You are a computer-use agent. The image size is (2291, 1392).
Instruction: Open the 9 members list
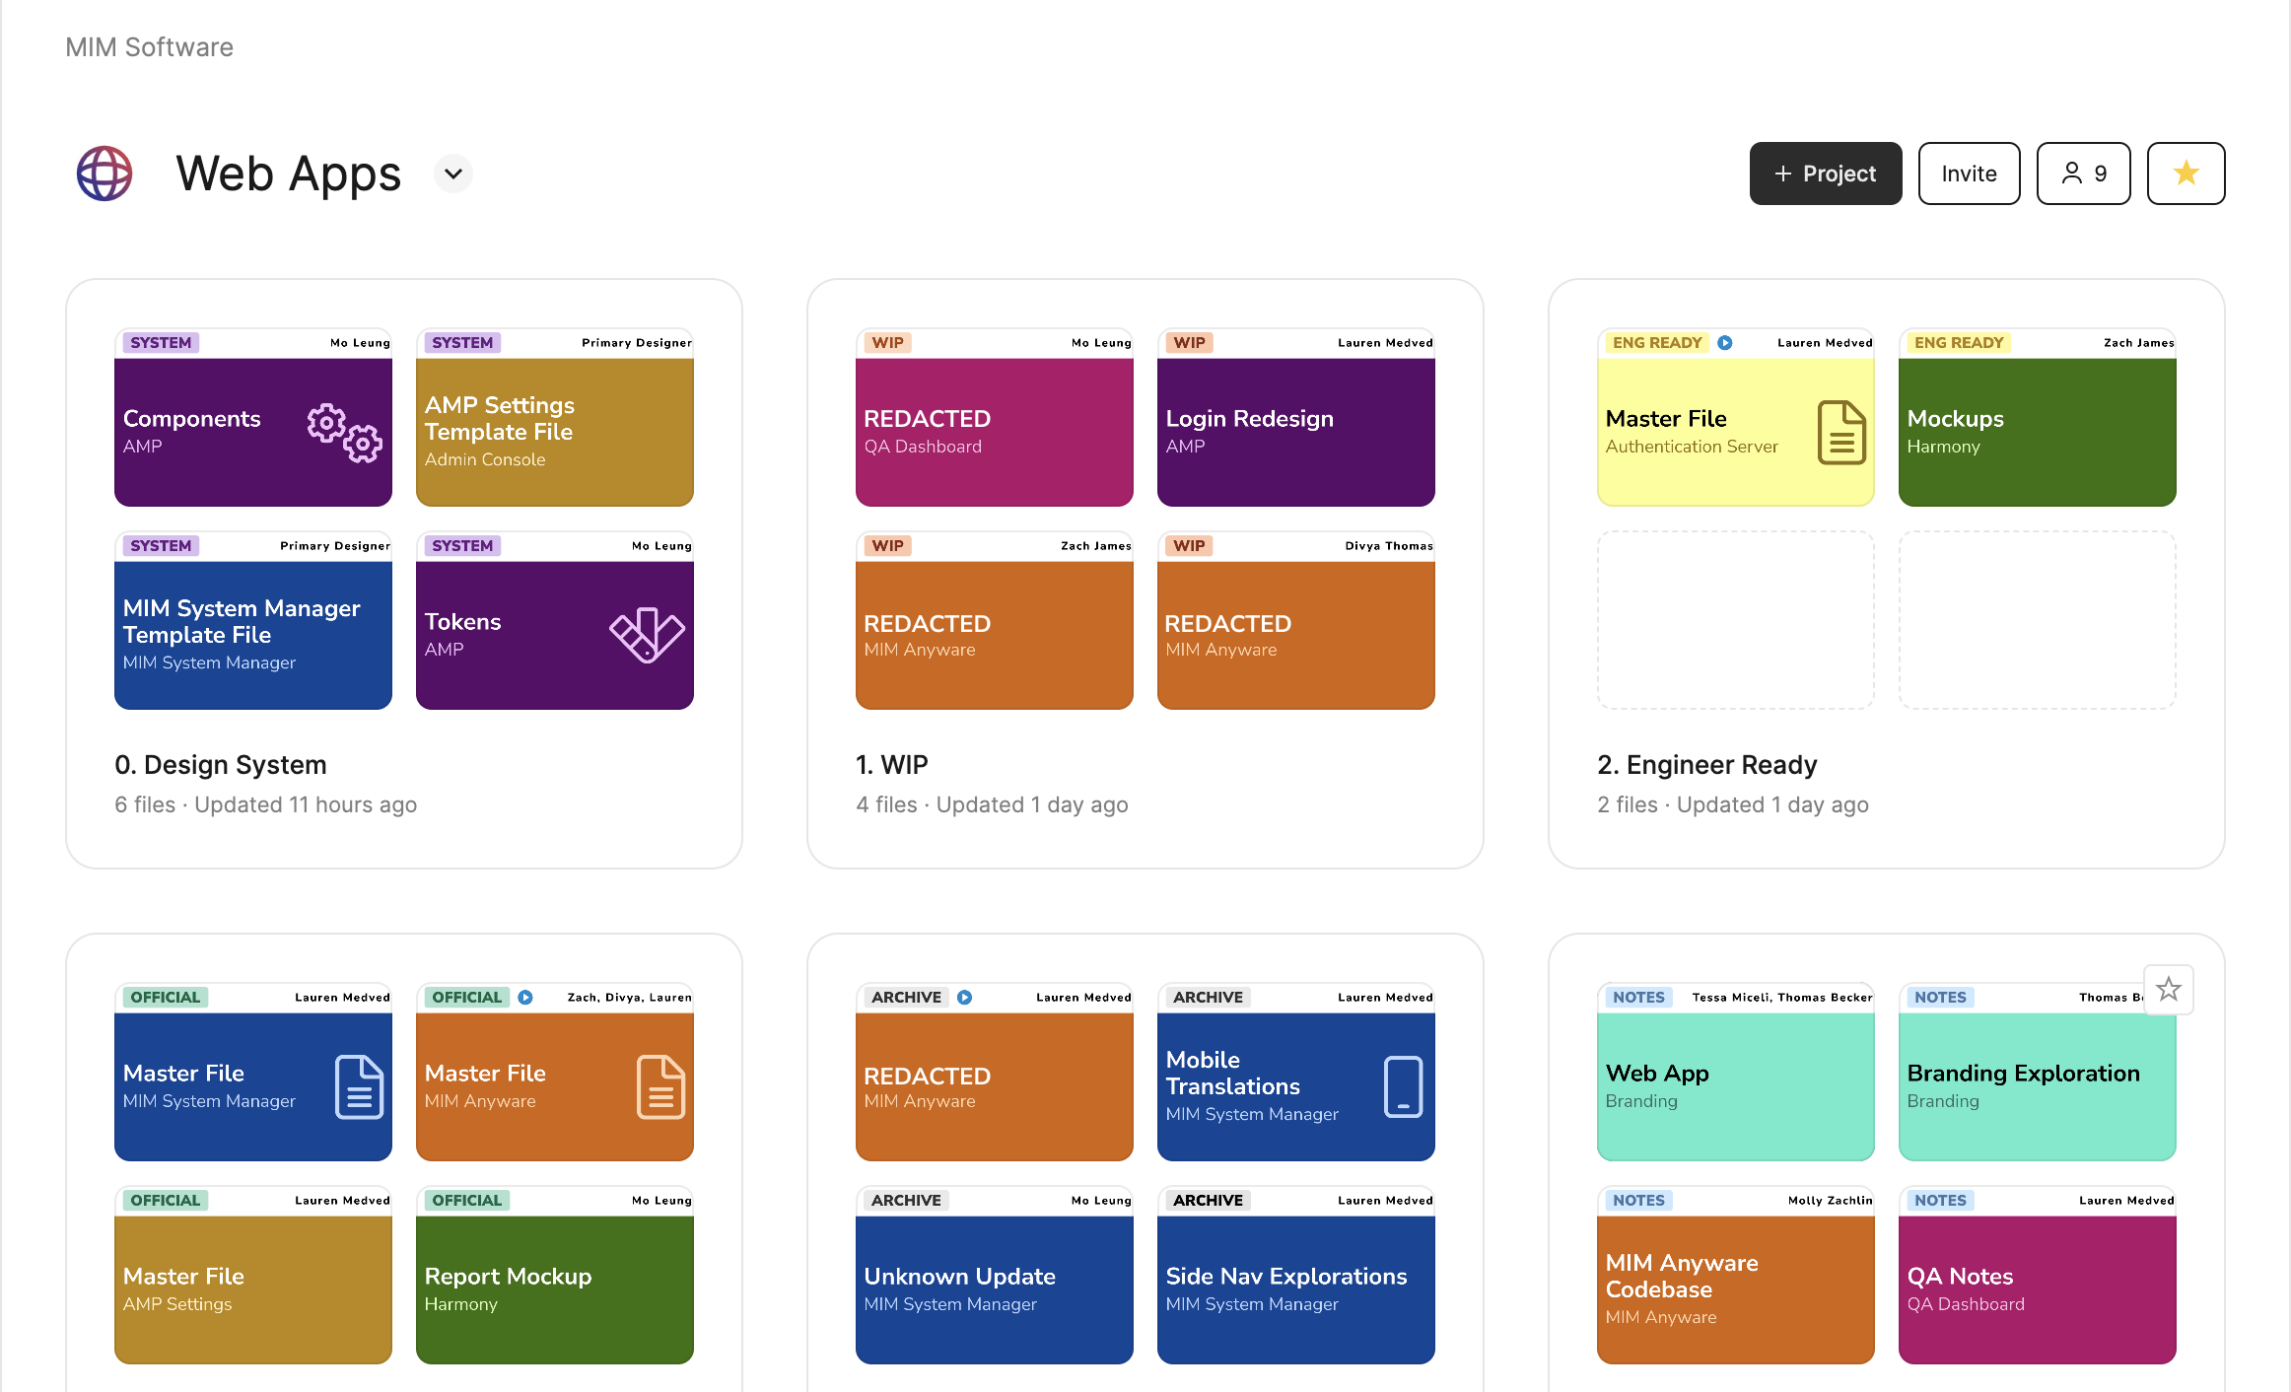(x=2083, y=174)
